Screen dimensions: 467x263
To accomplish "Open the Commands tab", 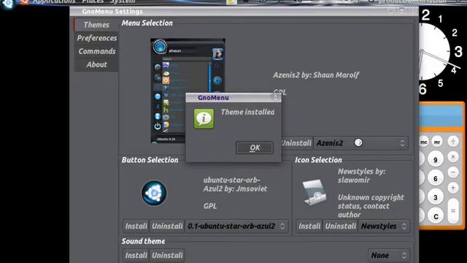I will pos(97,51).
